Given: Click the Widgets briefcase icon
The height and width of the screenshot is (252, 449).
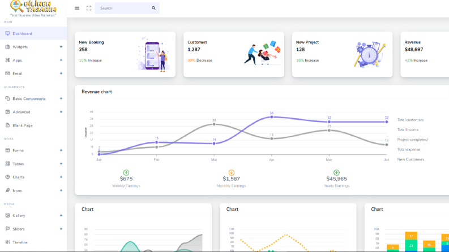Looking at the screenshot, I should [7, 47].
